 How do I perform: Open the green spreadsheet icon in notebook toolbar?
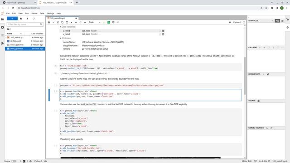click(x=109, y=22)
